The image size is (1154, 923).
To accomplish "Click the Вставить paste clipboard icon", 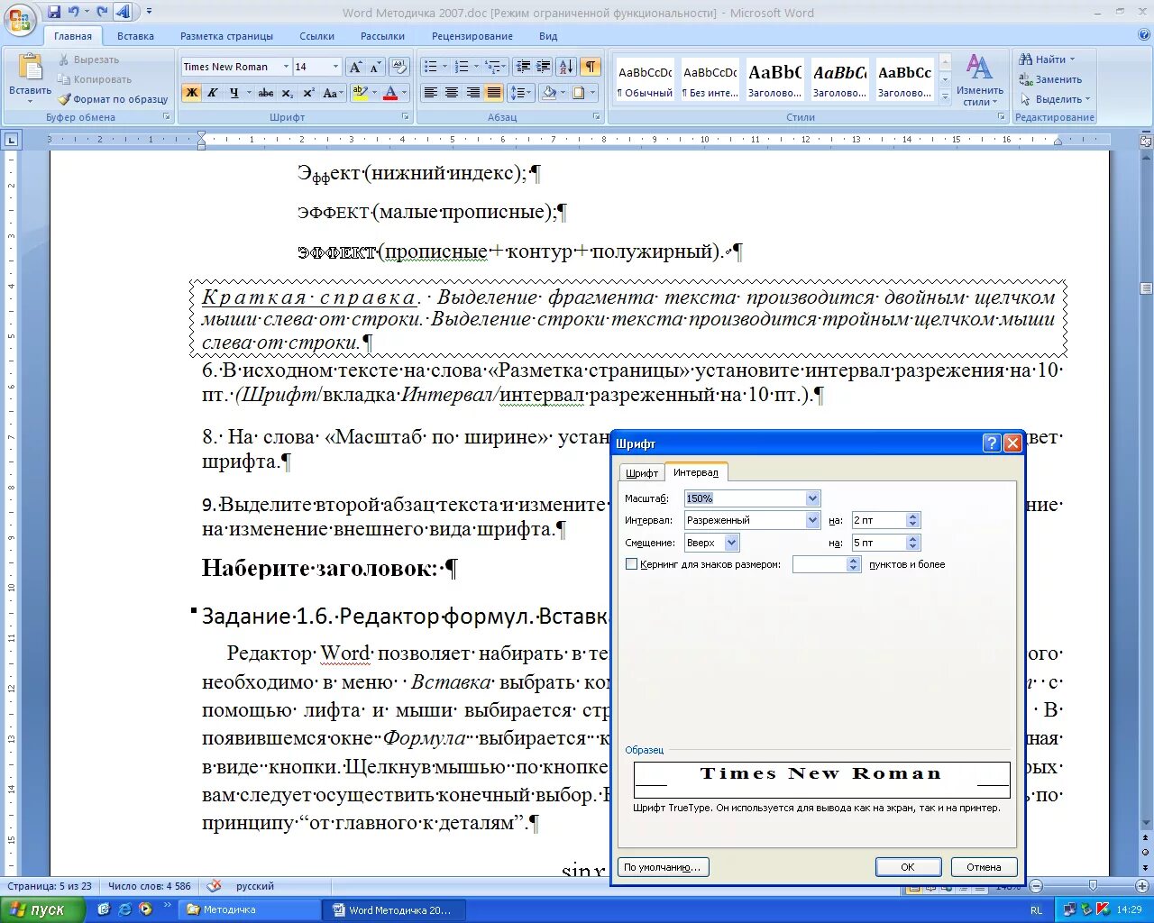I will coord(30,68).
